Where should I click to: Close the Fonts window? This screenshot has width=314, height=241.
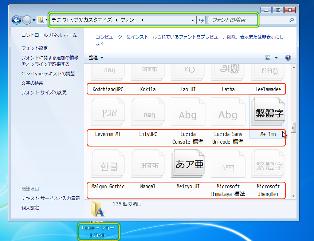click(x=290, y=10)
